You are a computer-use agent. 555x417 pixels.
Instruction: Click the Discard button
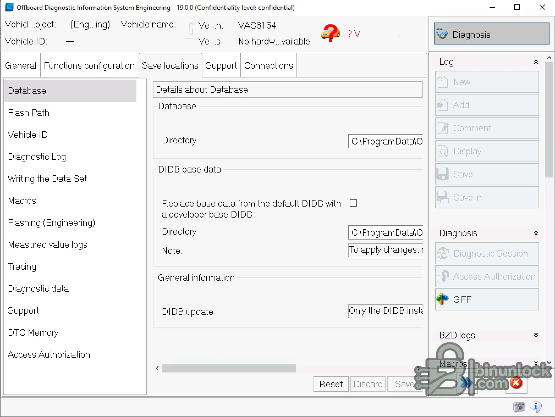(x=368, y=384)
